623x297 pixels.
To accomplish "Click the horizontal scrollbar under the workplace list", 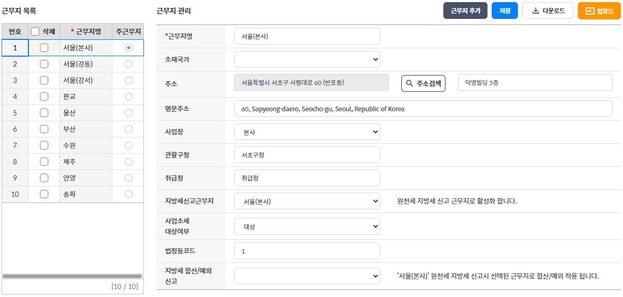I will coord(72,276).
